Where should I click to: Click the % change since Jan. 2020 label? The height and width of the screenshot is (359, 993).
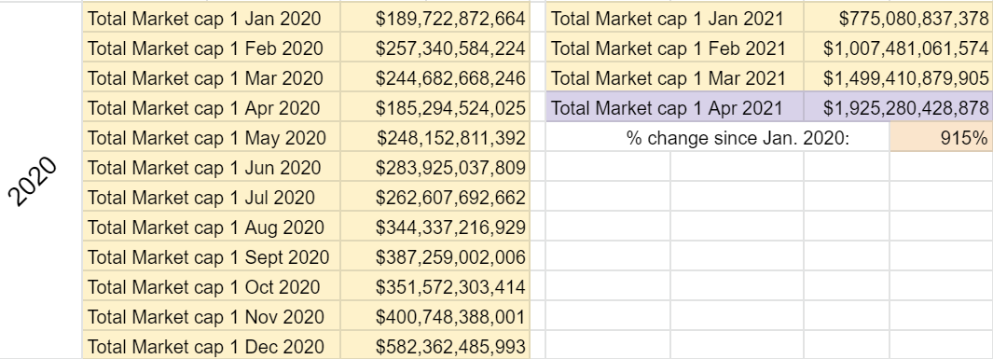(x=738, y=137)
